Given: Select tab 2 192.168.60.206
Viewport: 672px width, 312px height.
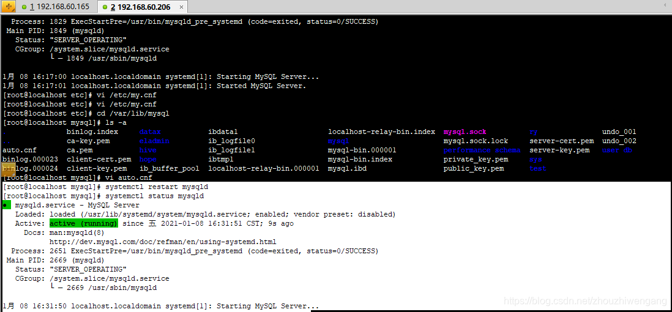Looking at the screenshot, I should 140,7.
